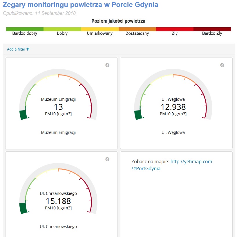Screen dimensions: 239x237
Task: Click the light green 'Dobry' legend bar
Action: (62, 29)
